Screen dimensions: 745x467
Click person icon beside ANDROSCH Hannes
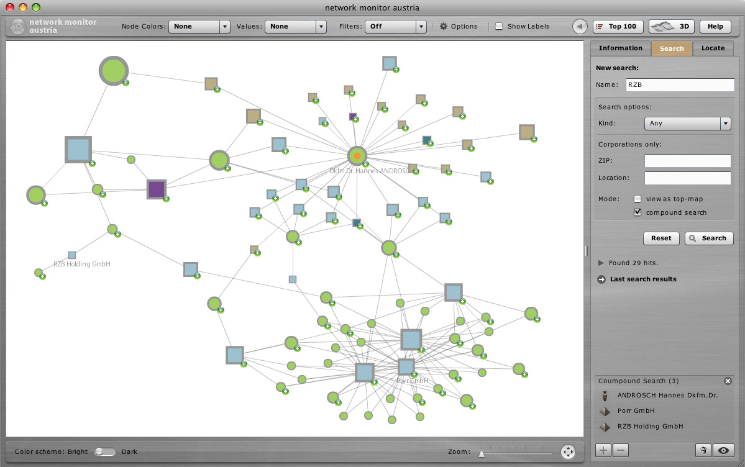click(x=605, y=395)
